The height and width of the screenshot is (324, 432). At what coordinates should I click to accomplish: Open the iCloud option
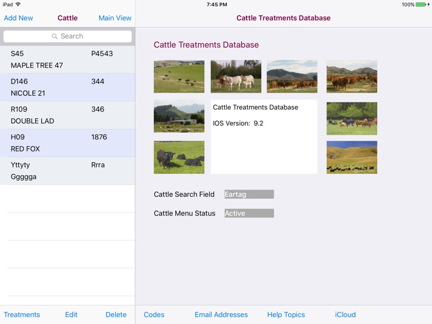pos(345,315)
